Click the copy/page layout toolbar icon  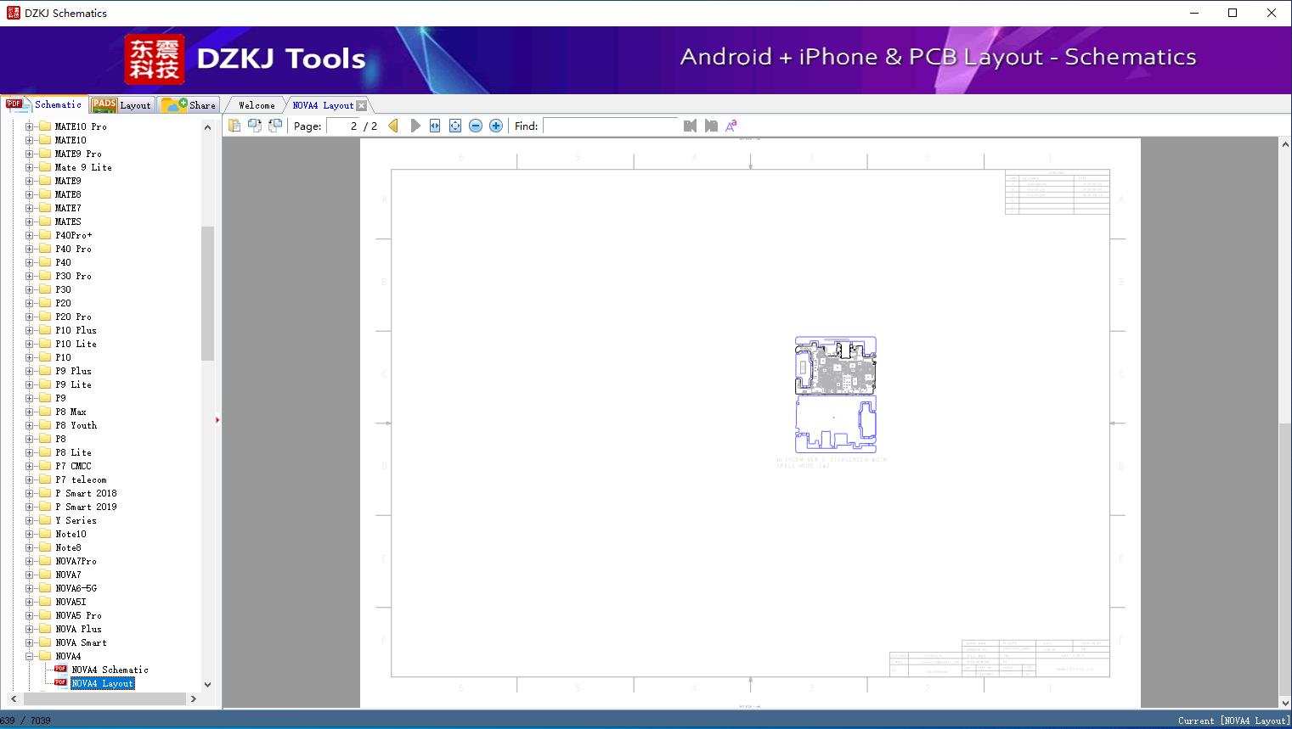click(234, 126)
